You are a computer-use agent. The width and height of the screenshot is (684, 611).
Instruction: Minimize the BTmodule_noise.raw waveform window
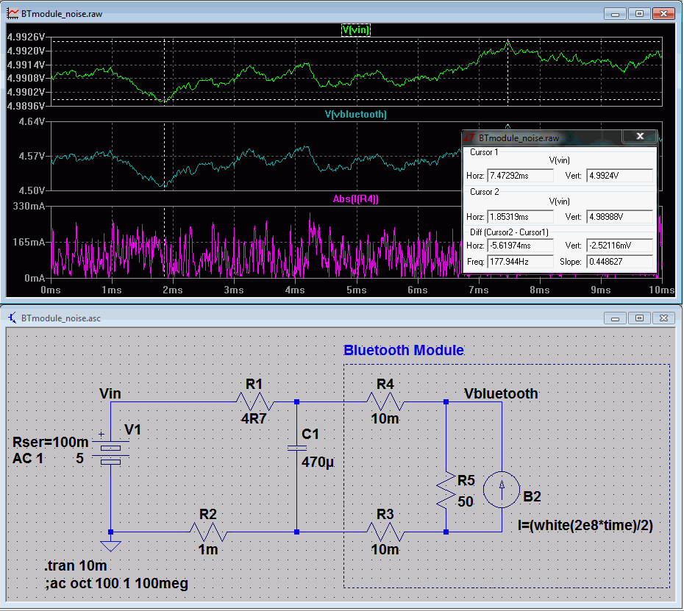click(615, 14)
